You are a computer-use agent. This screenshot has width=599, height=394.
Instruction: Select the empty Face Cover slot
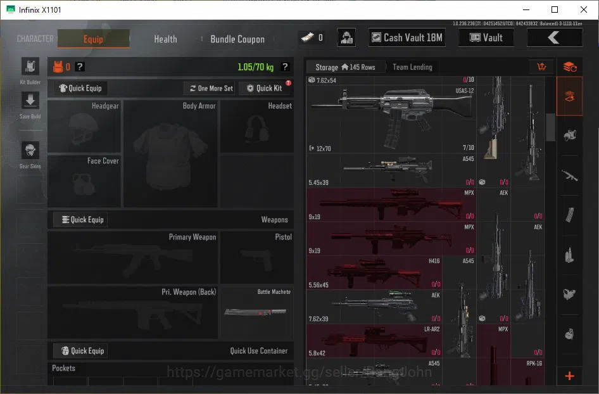click(x=84, y=181)
